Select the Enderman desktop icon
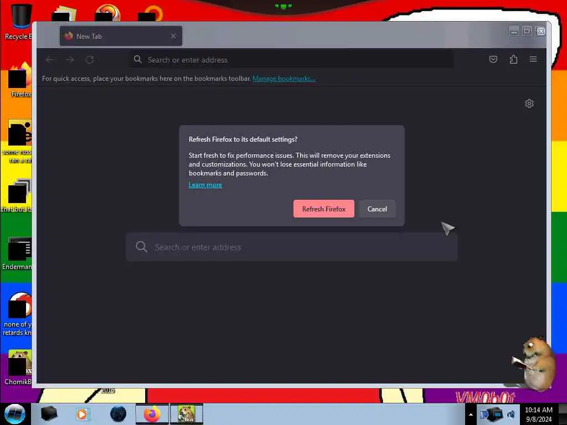 pos(18,255)
